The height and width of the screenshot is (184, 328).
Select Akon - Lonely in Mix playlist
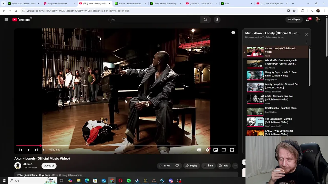[x=275, y=52]
